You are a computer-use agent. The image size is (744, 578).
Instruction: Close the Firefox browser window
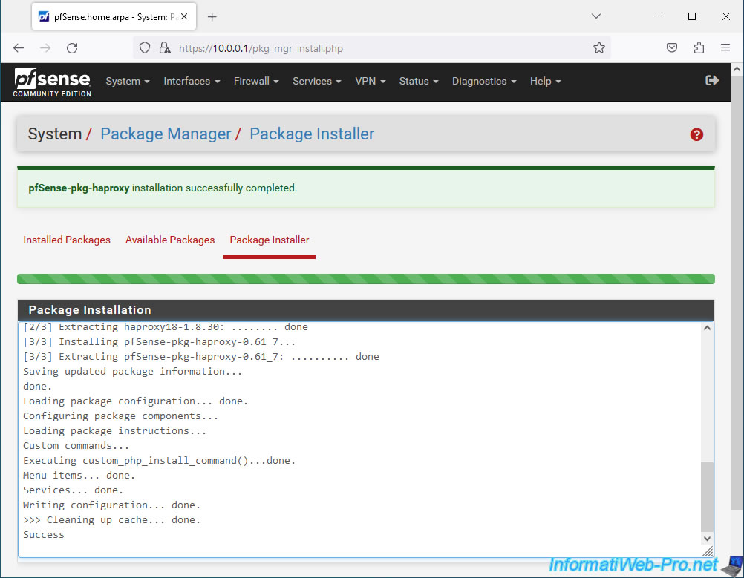pyautogui.click(x=726, y=16)
